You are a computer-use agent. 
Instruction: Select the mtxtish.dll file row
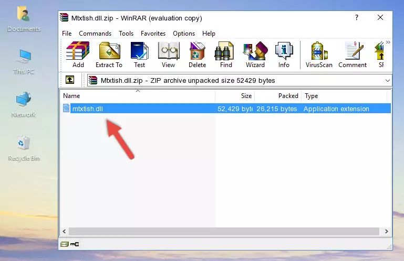pyautogui.click(x=226, y=108)
